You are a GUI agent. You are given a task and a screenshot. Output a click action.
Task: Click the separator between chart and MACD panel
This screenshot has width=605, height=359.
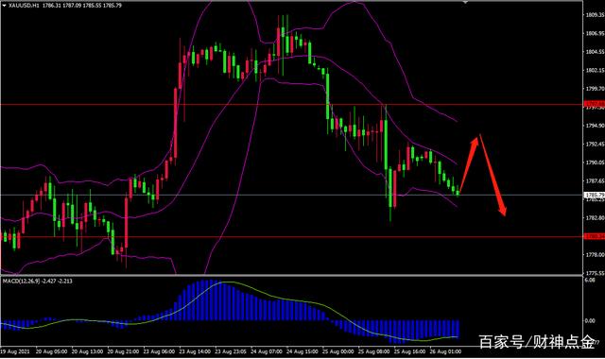click(291, 275)
